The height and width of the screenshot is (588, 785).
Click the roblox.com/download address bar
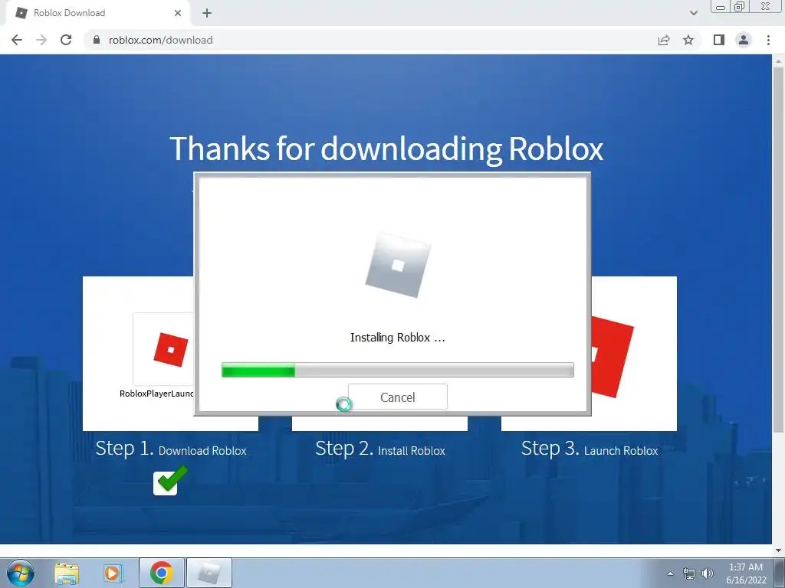tap(370, 40)
